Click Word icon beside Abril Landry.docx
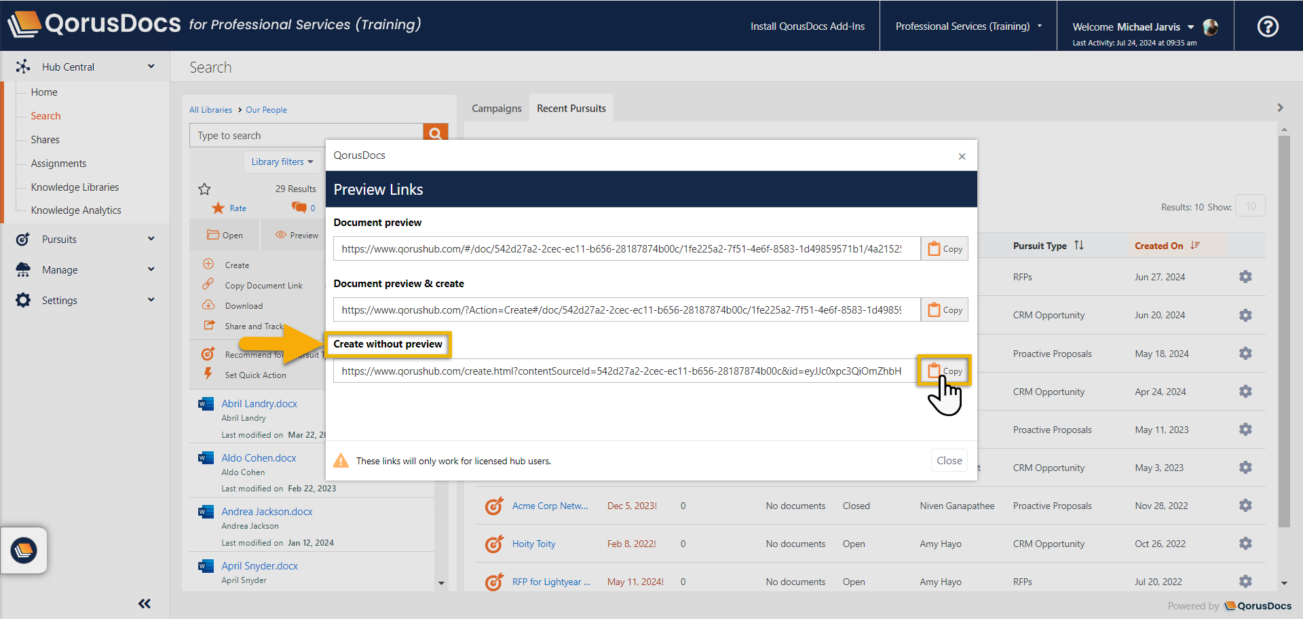Viewport: 1303px width, 619px height. pyautogui.click(x=206, y=404)
